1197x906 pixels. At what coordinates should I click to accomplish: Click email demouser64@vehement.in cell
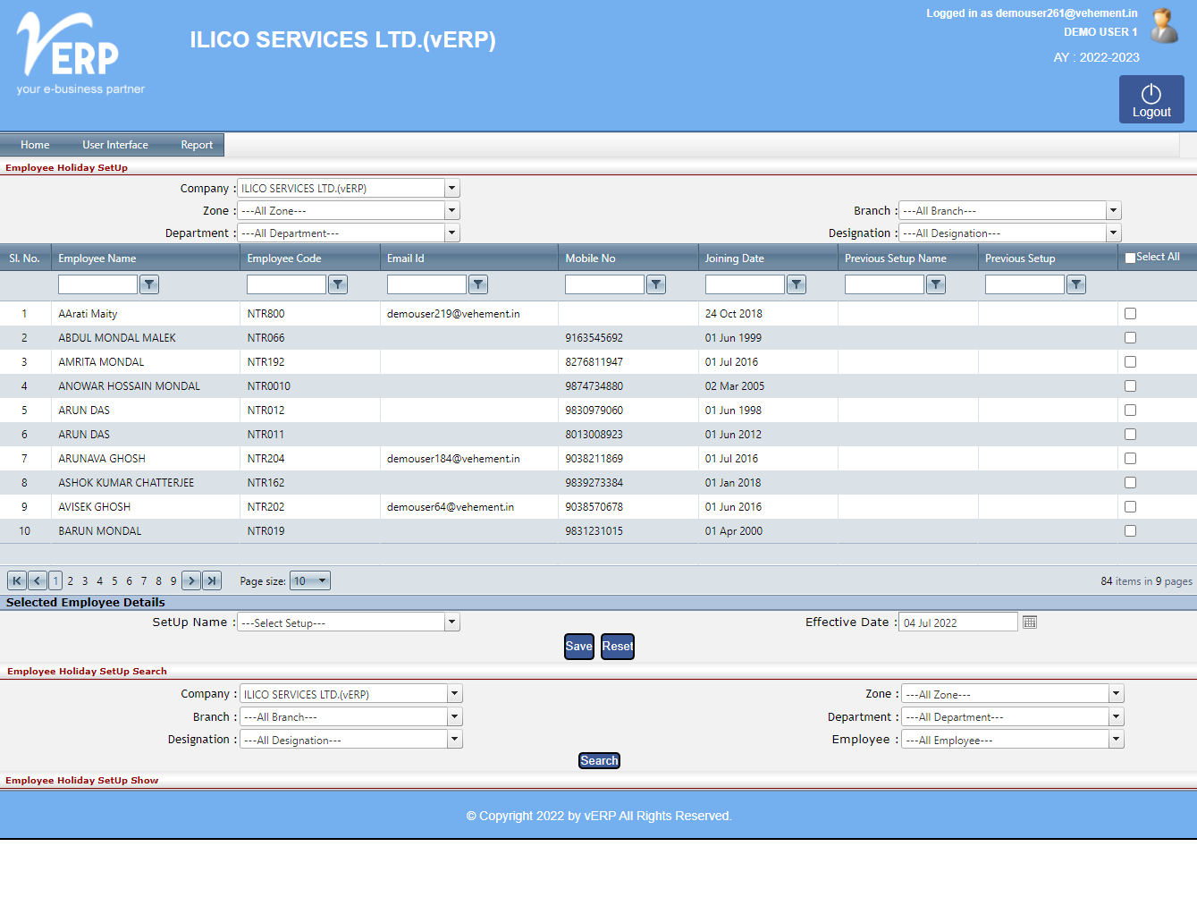[451, 507]
